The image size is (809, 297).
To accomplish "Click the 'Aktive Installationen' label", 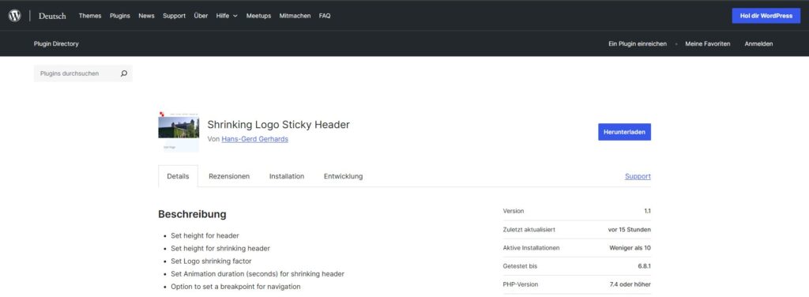I will point(531,248).
